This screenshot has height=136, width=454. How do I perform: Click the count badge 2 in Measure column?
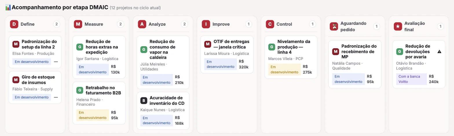121,24
